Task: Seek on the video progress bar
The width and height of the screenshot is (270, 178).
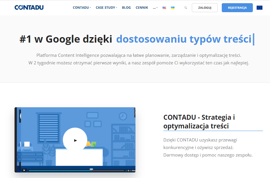Action: pyautogui.click(x=76, y=170)
